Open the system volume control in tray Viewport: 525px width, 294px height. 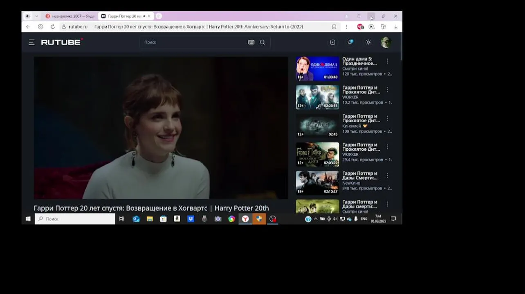tap(335, 219)
